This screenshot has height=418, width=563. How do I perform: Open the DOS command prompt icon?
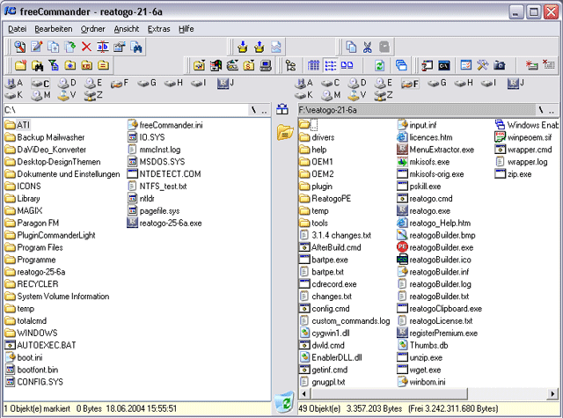(444, 66)
